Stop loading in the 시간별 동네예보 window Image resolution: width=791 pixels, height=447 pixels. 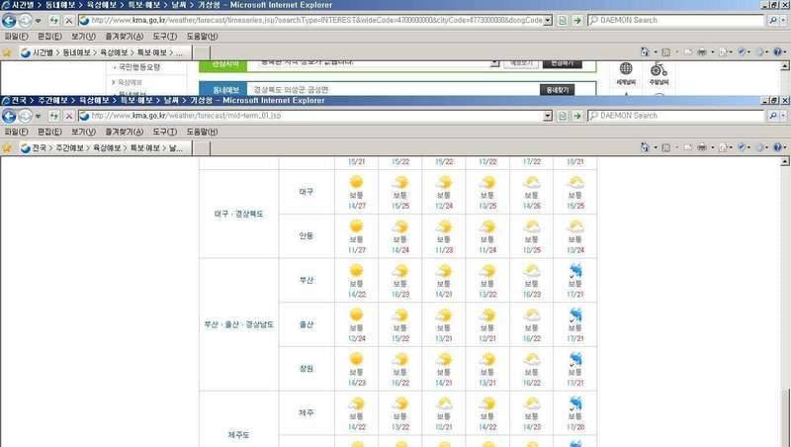click(x=69, y=20)
